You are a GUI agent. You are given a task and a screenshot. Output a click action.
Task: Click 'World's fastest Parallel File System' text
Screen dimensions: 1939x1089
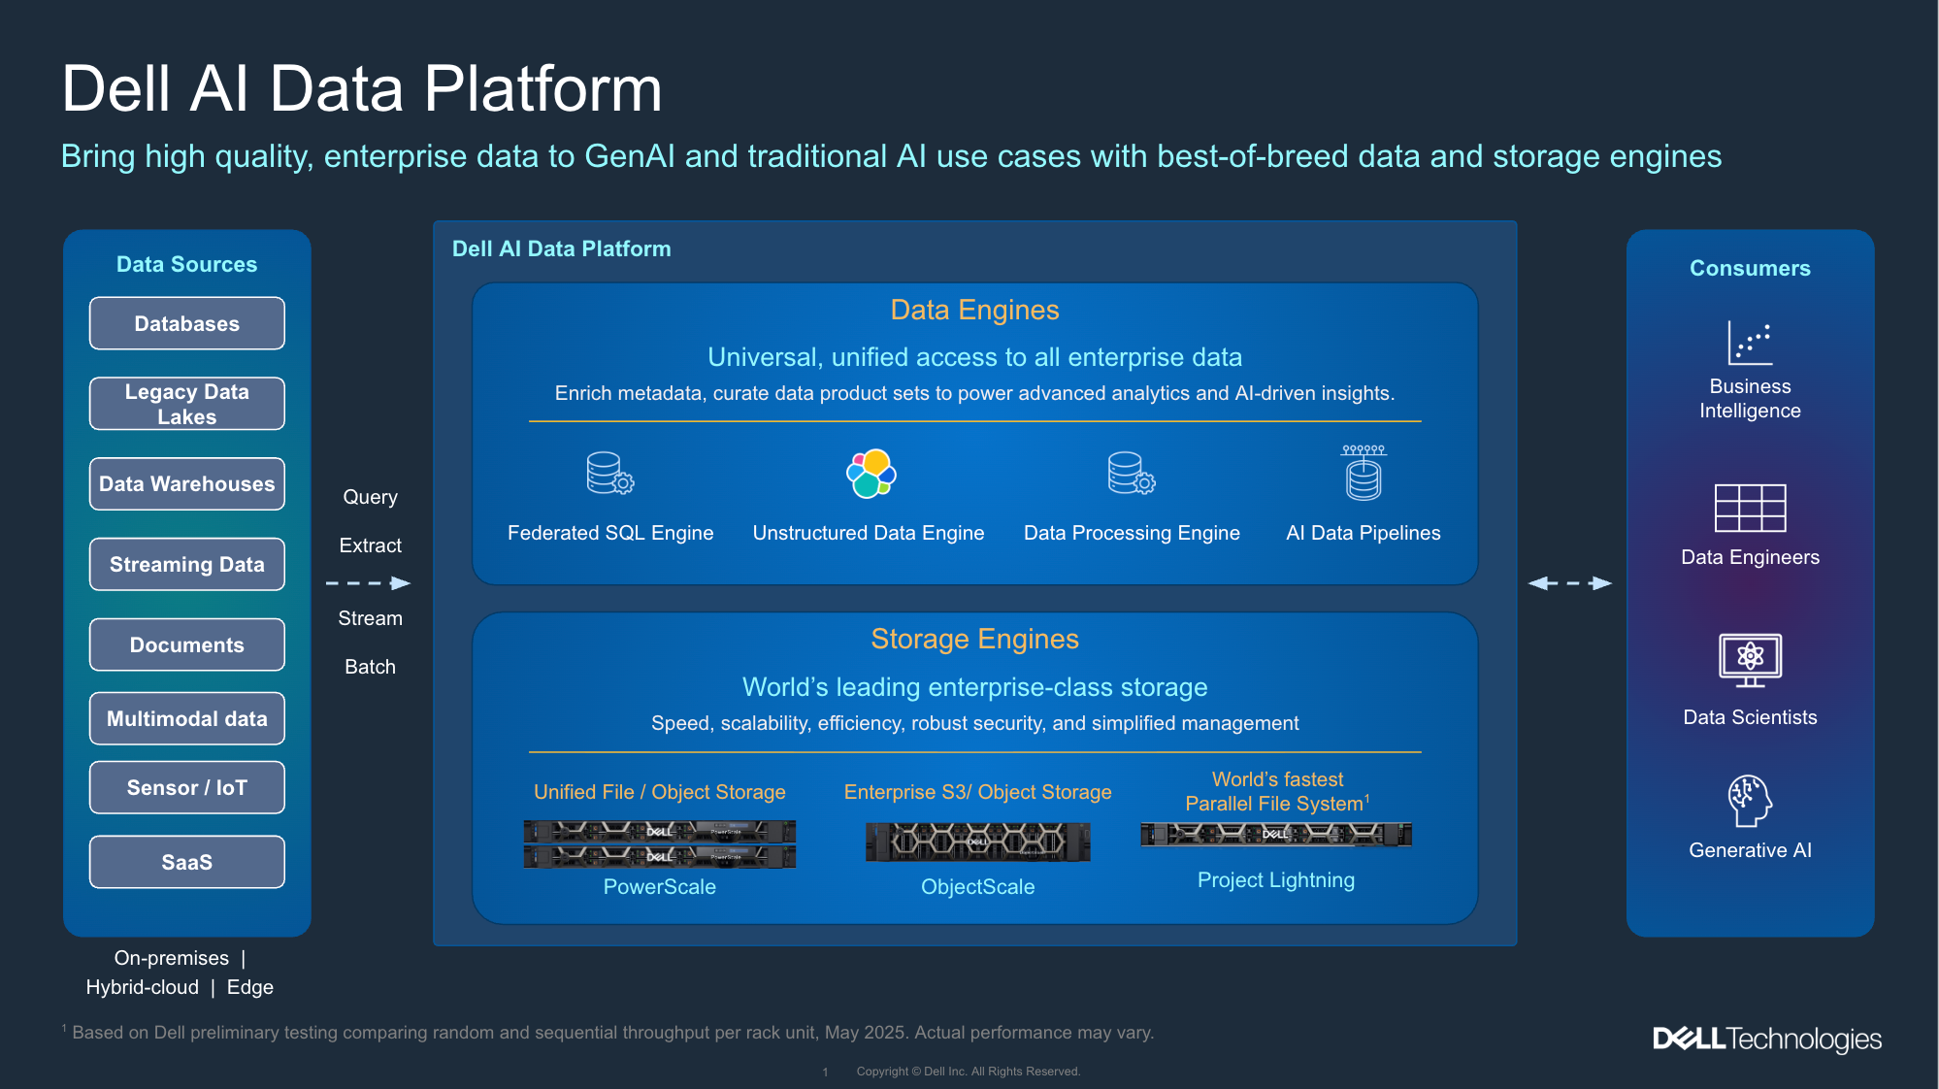(x=1277, y=792)
